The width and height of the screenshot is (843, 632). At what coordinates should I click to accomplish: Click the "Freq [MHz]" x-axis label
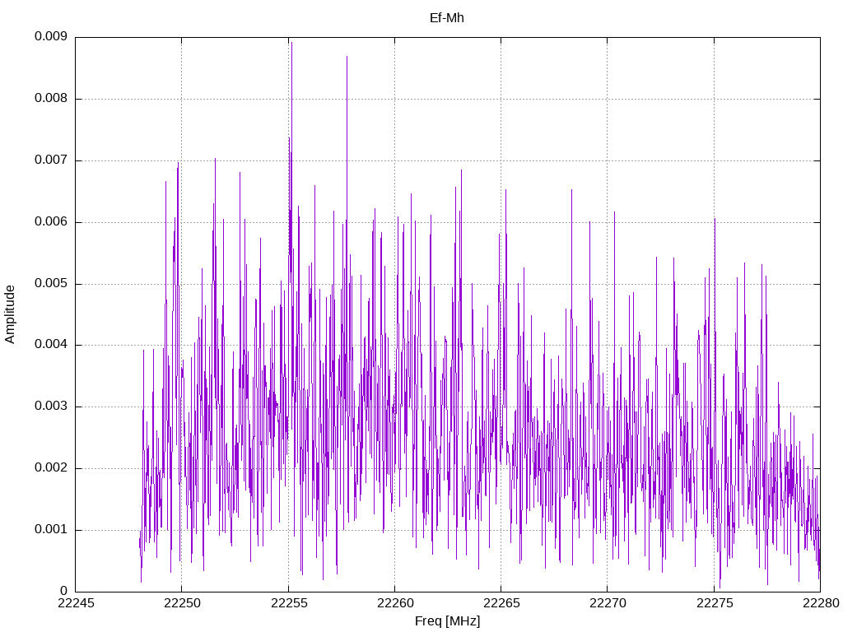(447, 621)
